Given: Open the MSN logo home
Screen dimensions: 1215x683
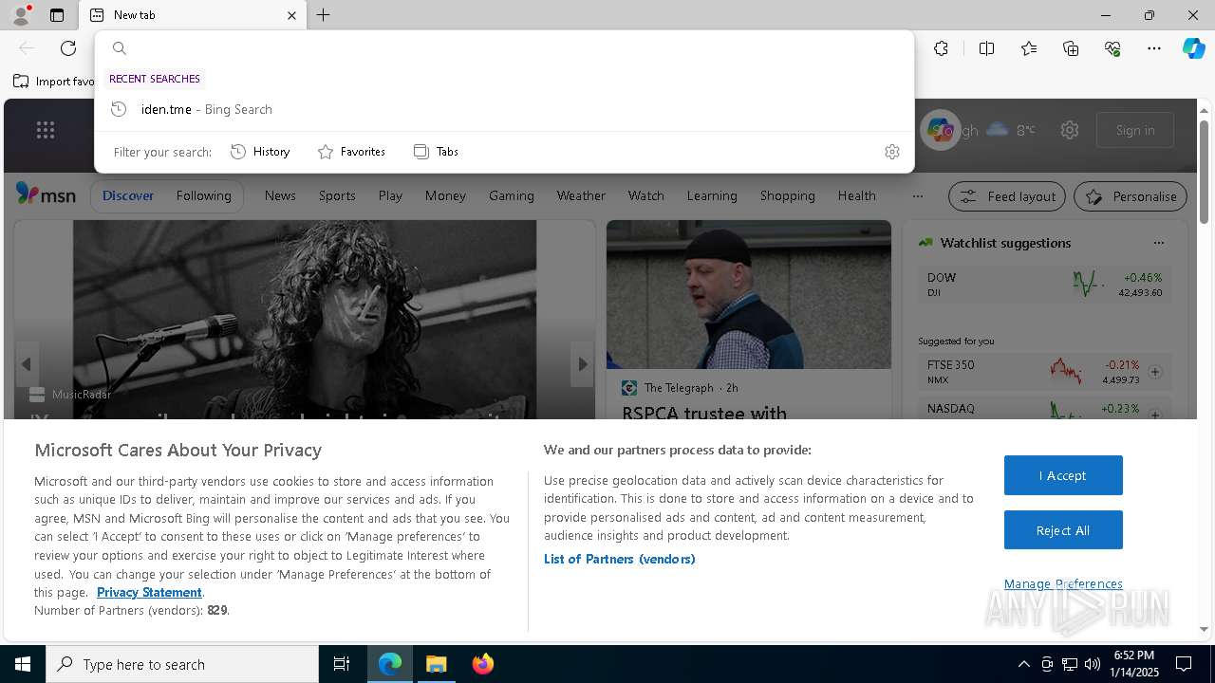Looking at the screenshot, I should point(46,194).
